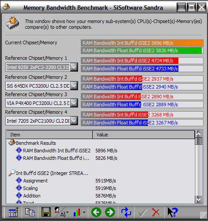Viewport: 208px width, 221px height.
Task: Open the options table icon in toolbar
Action: (x=13, y=212)
